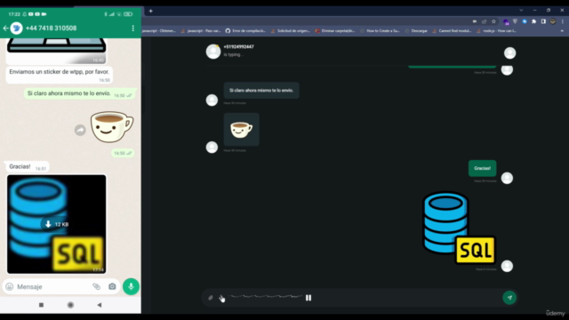Viewport: 569px width, 320px height.
Task: Open the three-dot menu in phone WhatsApp
Action: tap(132, 28)
